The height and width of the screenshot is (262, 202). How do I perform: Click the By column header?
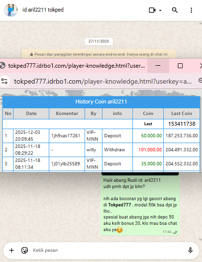(94, 114)
